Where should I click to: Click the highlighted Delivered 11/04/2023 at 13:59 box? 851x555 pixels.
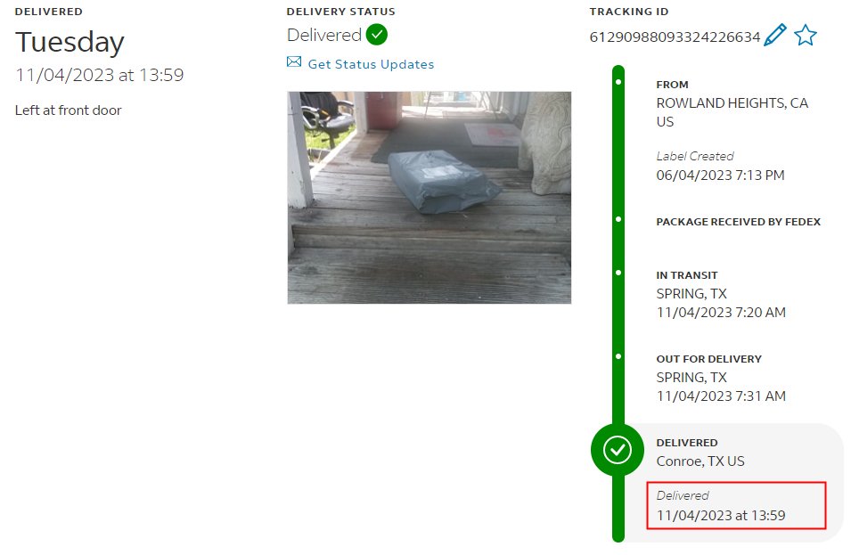[x=736, y=505]
